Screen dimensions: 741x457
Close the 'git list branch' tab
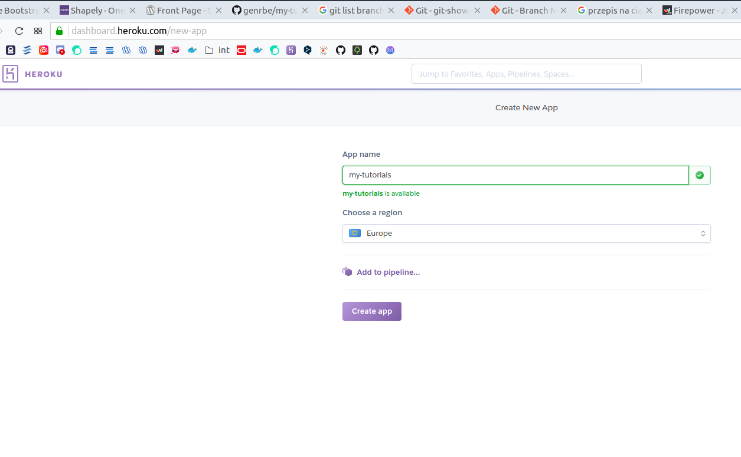coord(391,11)
